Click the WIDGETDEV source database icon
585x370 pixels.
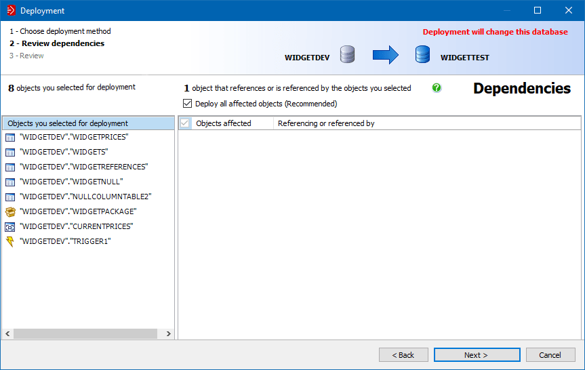[x=347, y=55]
